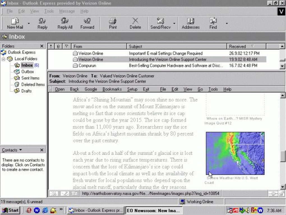Sort messages by flag column
The width and height of the screenshot is (286, 215).
point(66,46)
